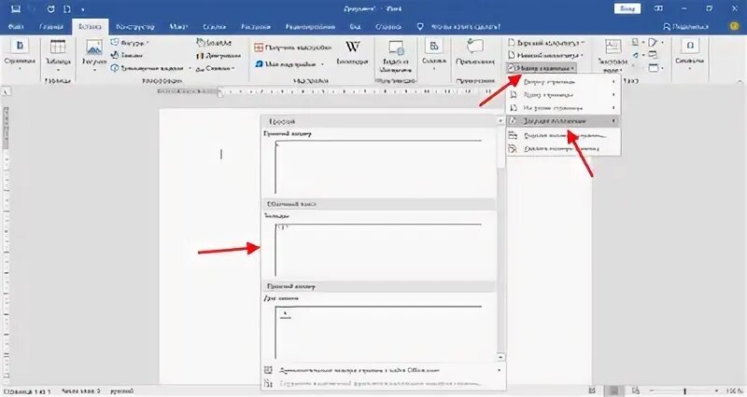
Task: Open the Design (Конструктор) tab
Action: tap(135, 27)
